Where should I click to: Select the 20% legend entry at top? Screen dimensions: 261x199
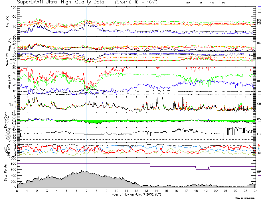(x=188, y=2)
